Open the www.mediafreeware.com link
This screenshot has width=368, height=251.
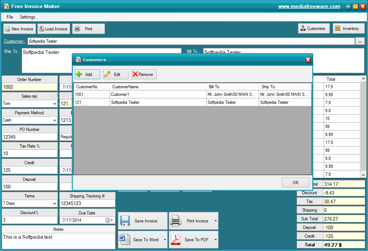point(309,6)
